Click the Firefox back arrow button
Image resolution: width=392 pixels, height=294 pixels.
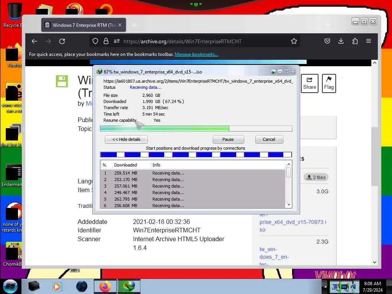[34, 41]
